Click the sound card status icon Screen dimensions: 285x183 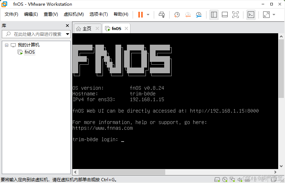coord(240,179)
